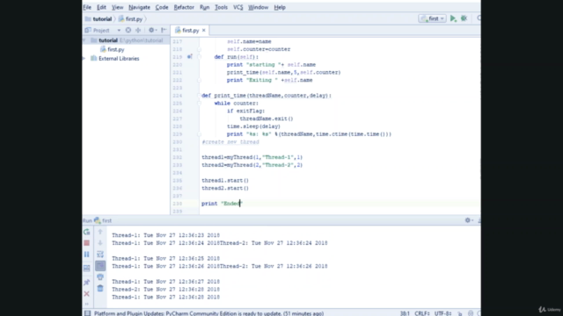
Task: Start debugging with the green bug icon
Action: point(464,18)
